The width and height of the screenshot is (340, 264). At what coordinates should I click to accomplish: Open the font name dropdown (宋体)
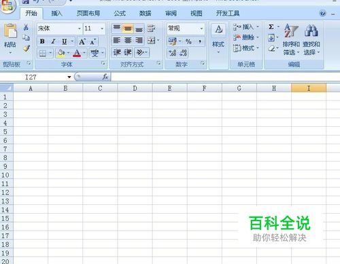(80, 29)
